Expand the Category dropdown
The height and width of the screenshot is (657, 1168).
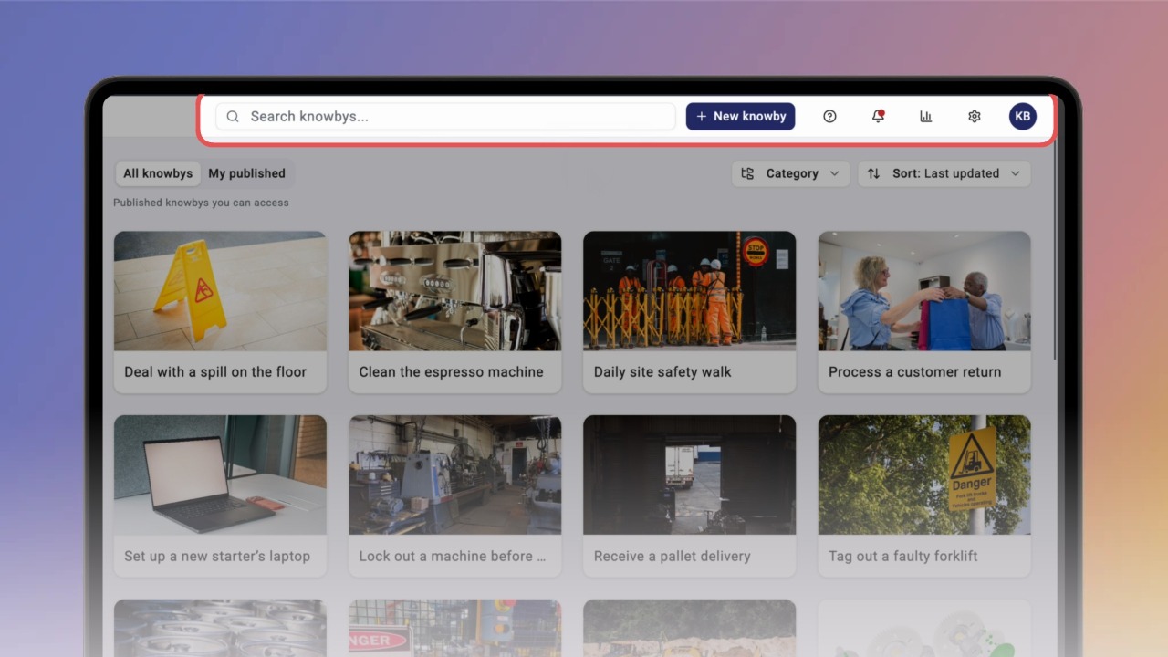[x=790, y=173]
